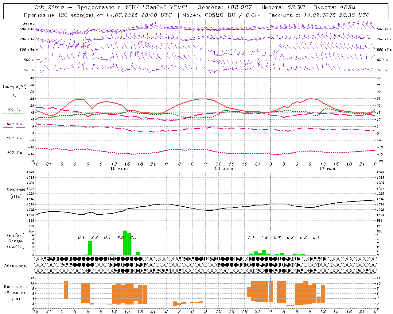Viewport: 393px width, 314px height.
Task: Click the station name Irk_Zima in header
Action: click(x=49, y=7)
